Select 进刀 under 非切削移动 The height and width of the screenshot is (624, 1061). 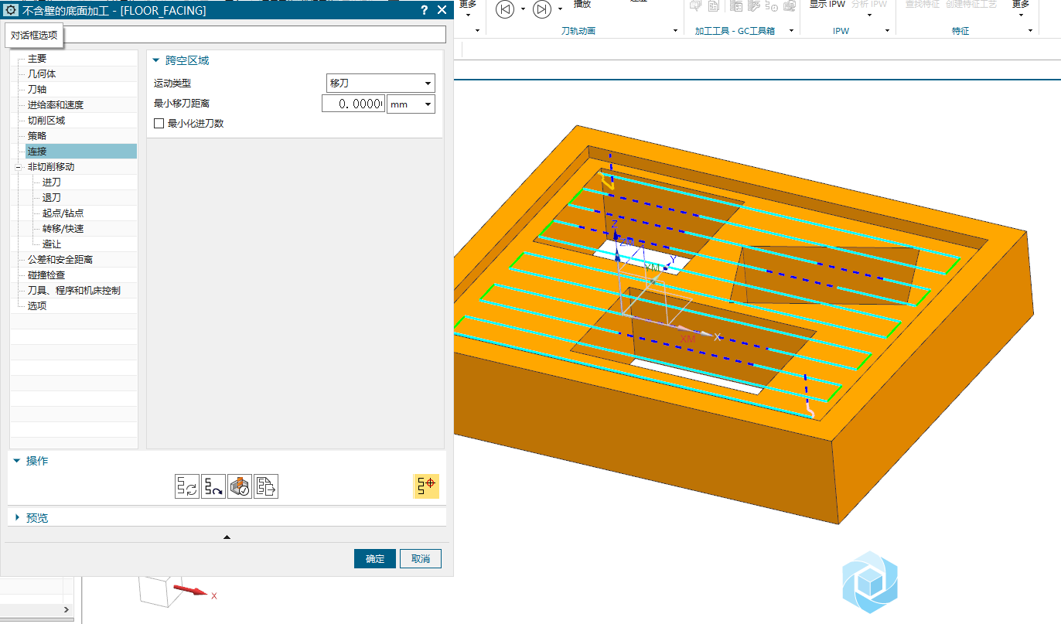coord(52,182)
